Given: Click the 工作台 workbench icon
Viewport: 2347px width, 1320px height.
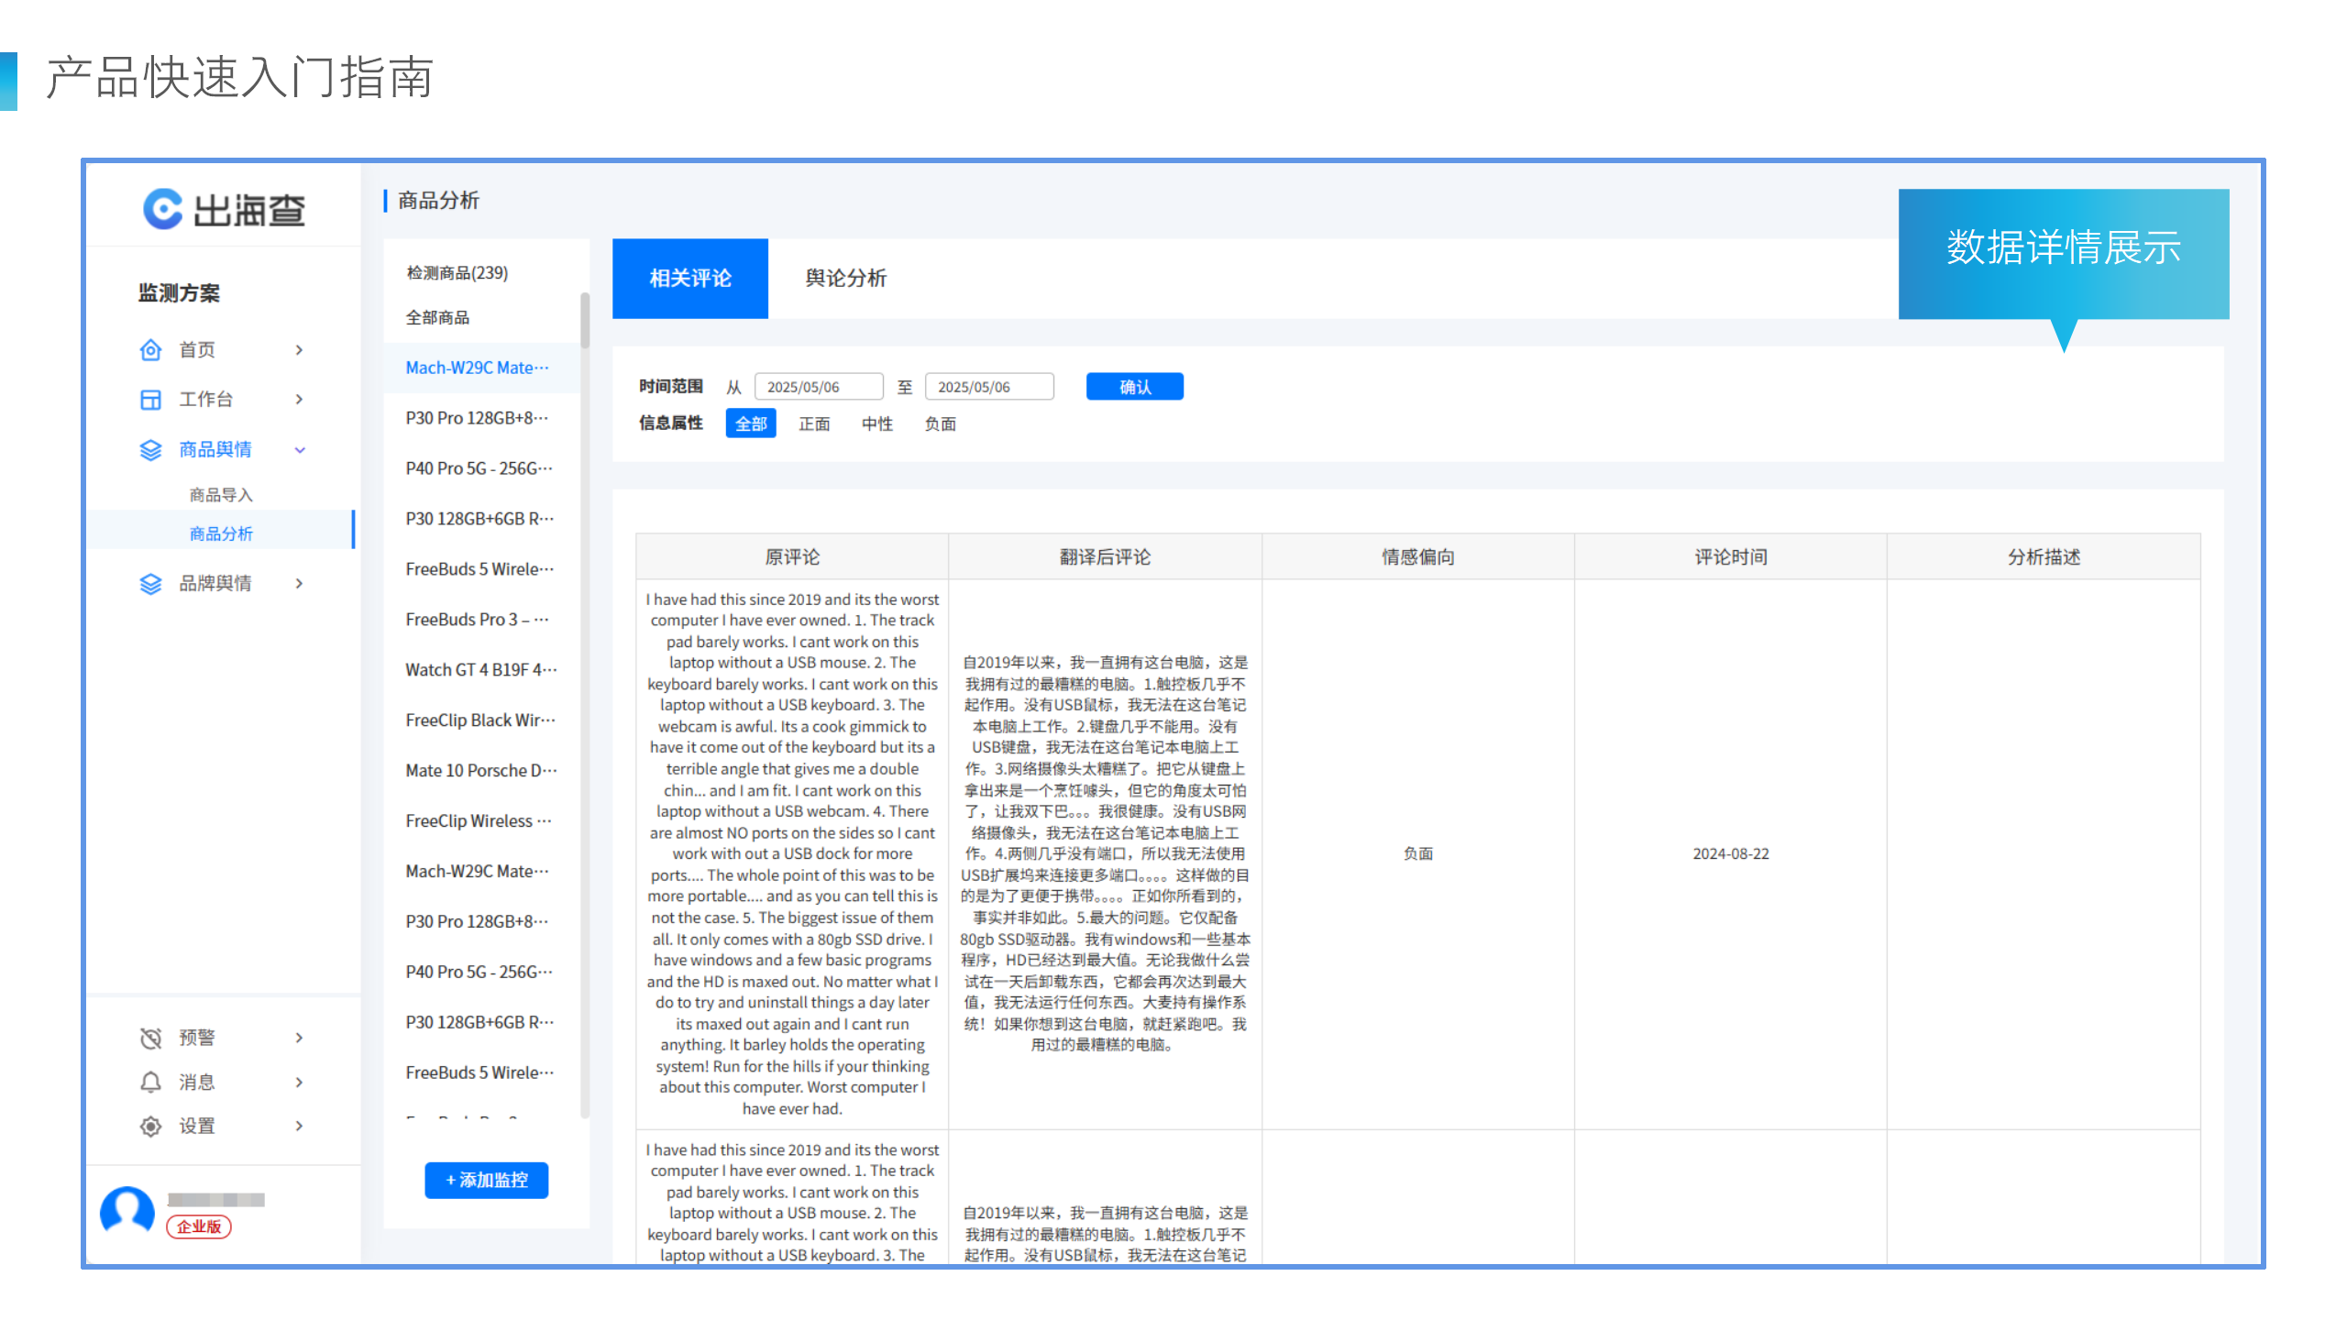Looking at the screenshot, I should click(150, 400).
